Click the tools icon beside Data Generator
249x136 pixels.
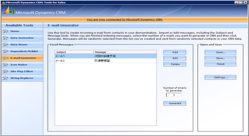point(6,38)
